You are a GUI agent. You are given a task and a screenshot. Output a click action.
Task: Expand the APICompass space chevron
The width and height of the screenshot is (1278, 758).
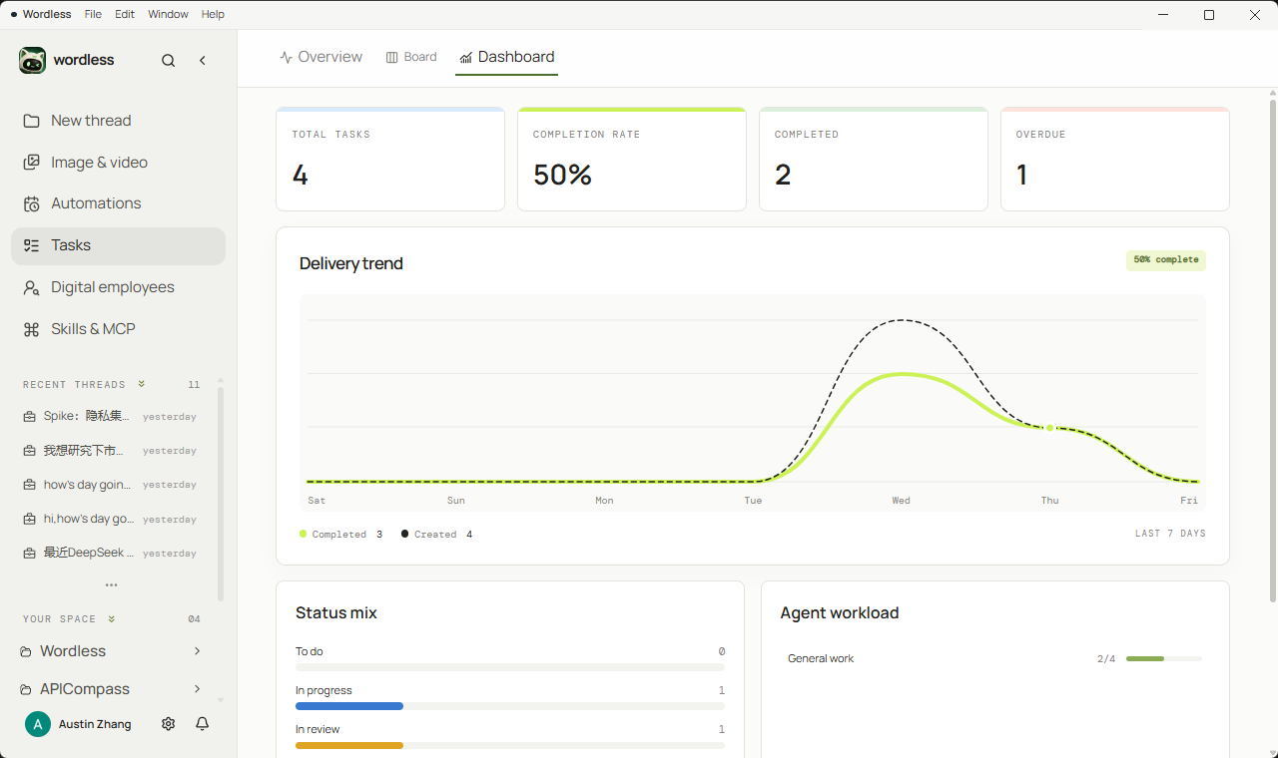click(197, 689)
